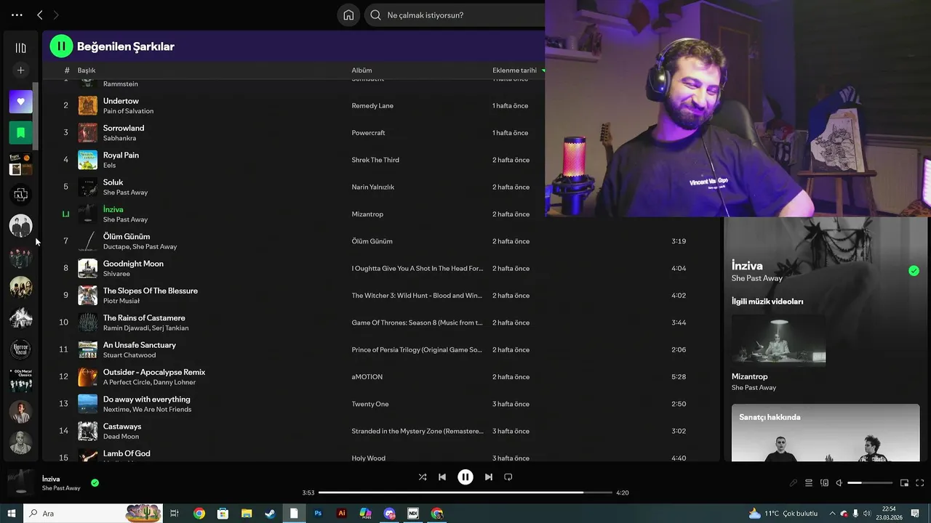Open the Mizantrop link under the video

749,377
